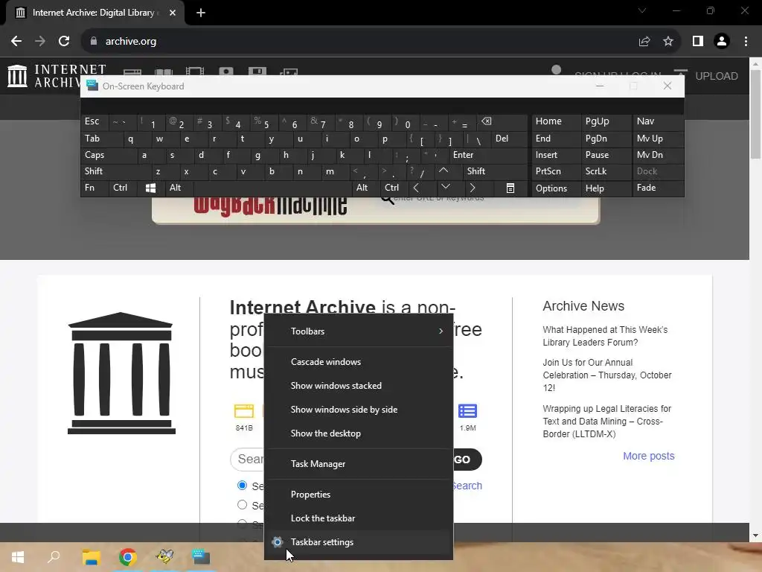The image size is (762, 572).
Task: Open Properties from the context menu
Action: (x=359, y=495)
